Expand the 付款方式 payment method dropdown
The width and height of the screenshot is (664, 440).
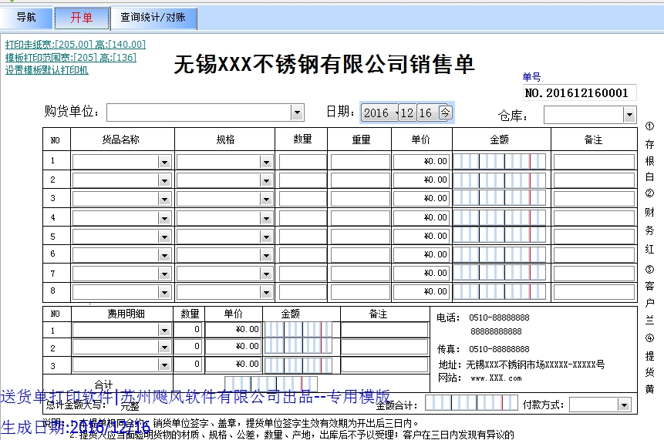(x=624, y=405)
